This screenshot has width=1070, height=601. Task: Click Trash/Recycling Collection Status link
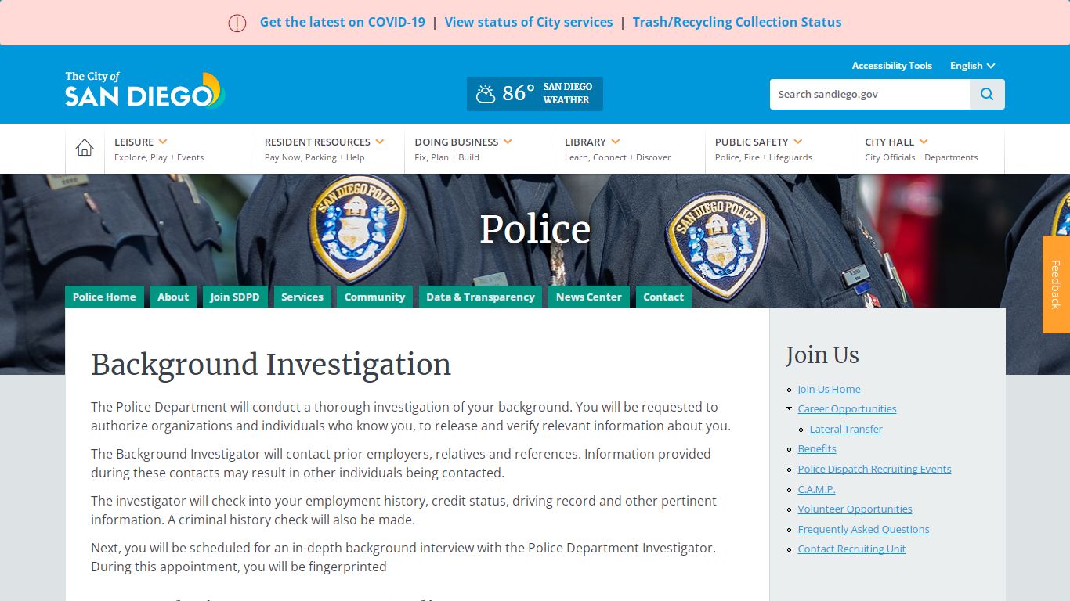737,22
